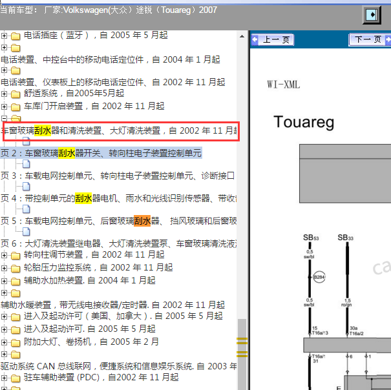391x390 pixels.
Task: Click folder icon of 附加大灯、卷扬机
Action: click(x=16, y=343)
